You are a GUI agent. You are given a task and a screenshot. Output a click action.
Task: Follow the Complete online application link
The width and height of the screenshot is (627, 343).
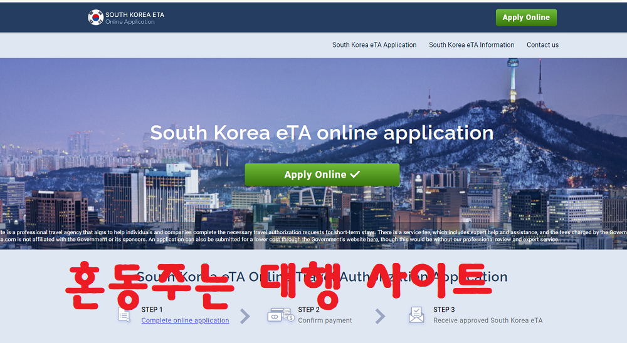[185, 320]
